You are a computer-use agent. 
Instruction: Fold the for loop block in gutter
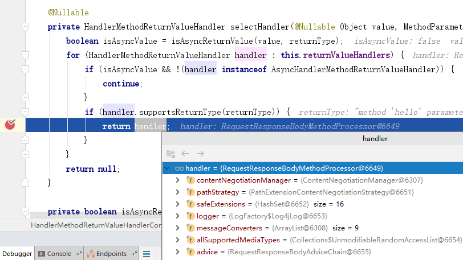coord(25,55)
